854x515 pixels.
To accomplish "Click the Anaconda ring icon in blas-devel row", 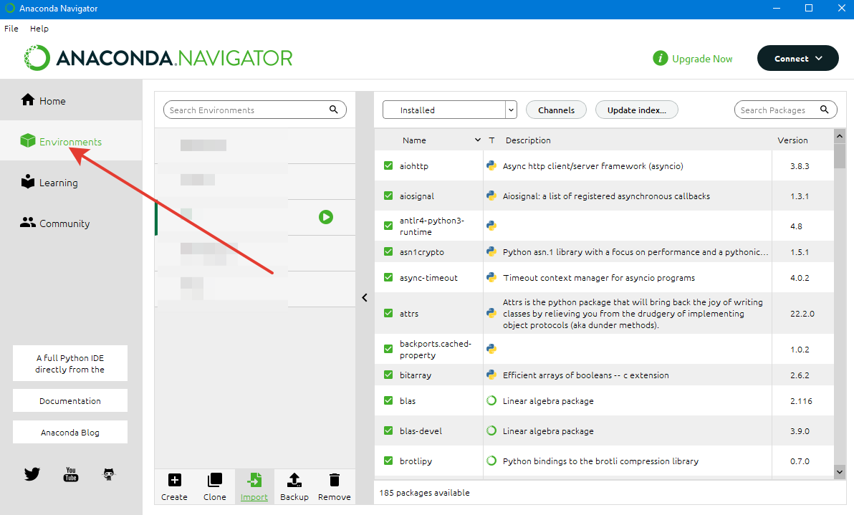I will pos(491,430).
